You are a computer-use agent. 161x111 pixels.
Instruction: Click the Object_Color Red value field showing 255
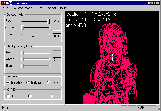(57, 21)
